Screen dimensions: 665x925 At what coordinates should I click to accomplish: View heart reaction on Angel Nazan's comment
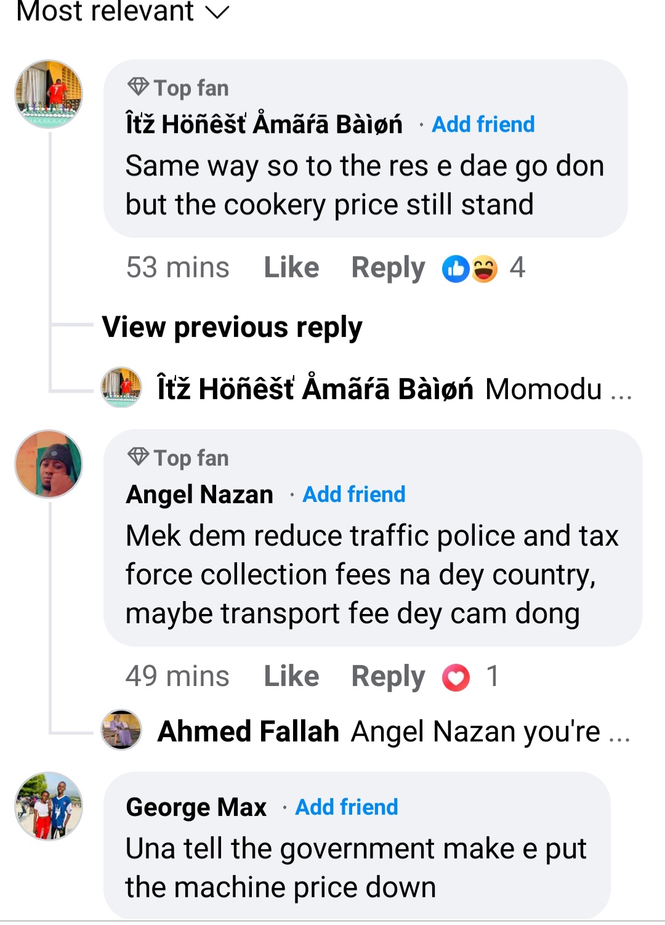[x=456, y=677]
